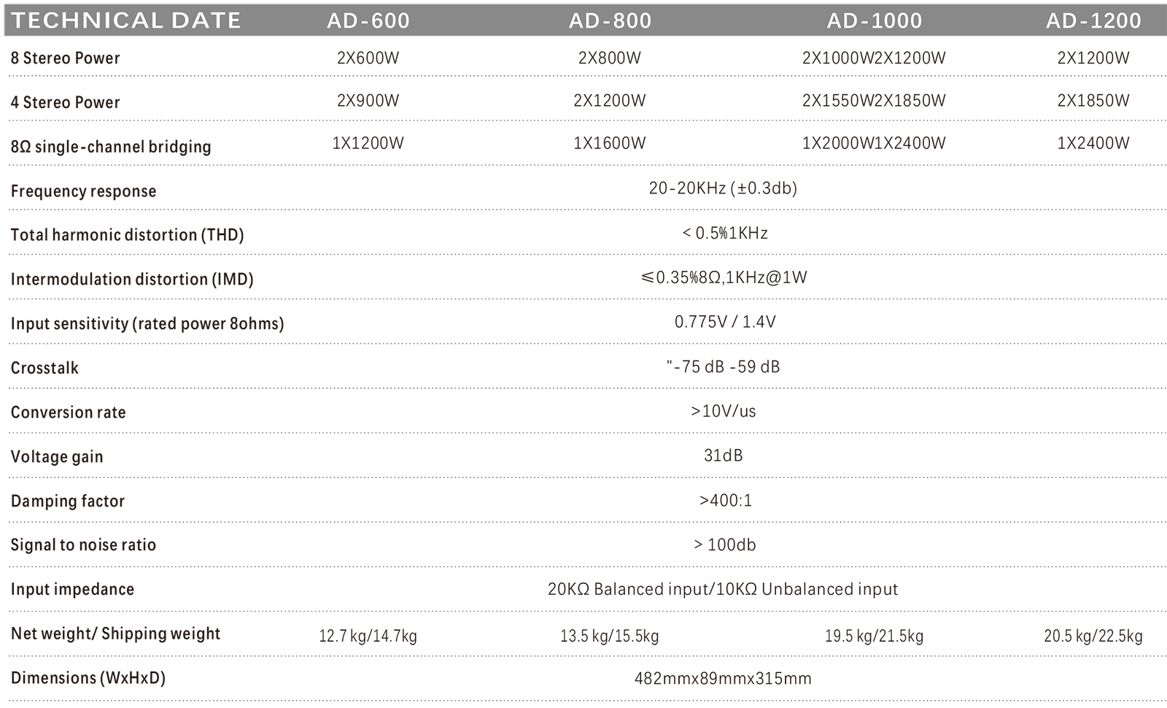
Task: Click the 4 Stereo Power row label
Action: (x=65, y=102)
